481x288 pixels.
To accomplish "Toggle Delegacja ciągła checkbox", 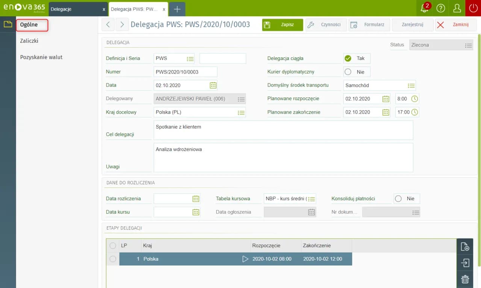I will [348, 58].
